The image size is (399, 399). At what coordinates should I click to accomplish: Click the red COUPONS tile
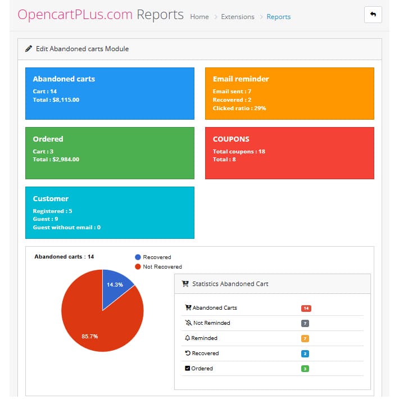pos(289,153)
